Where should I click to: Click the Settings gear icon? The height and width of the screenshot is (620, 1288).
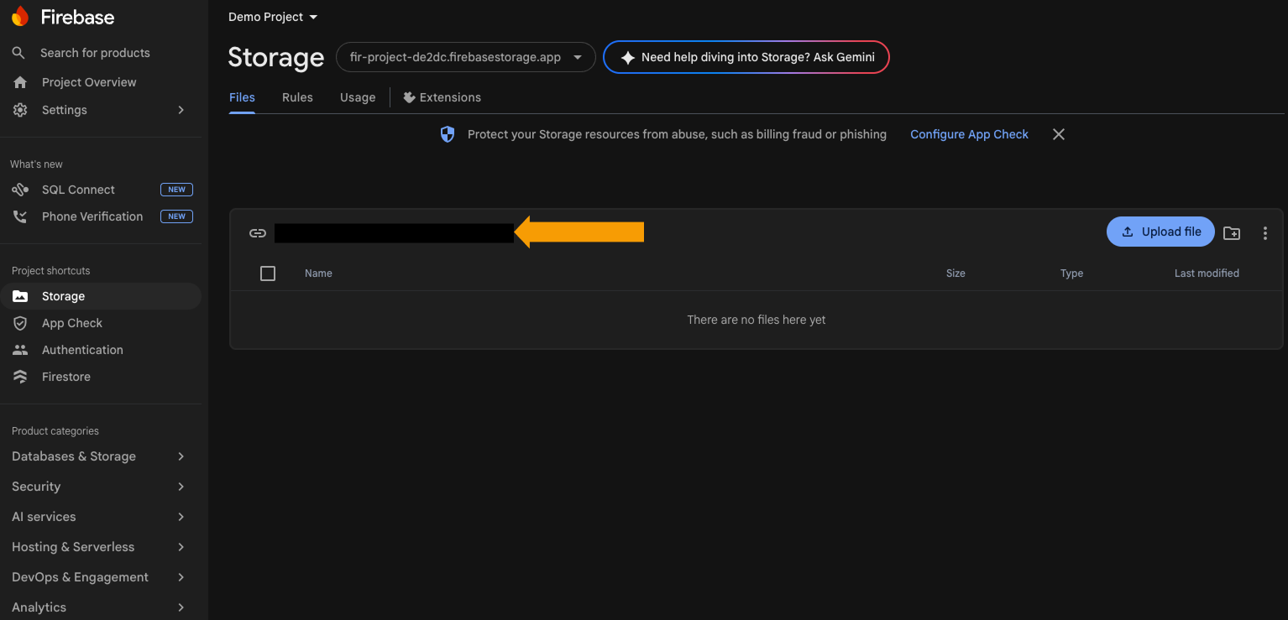20,110
